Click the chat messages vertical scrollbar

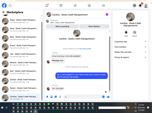(109, 64)
